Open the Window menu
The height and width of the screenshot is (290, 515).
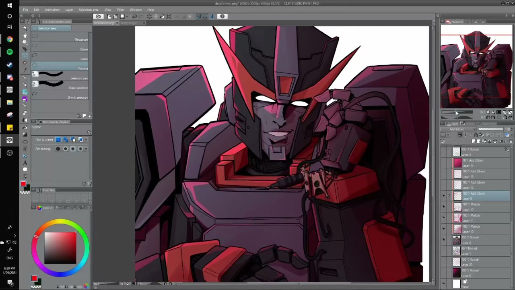click(x=136, y=10)
